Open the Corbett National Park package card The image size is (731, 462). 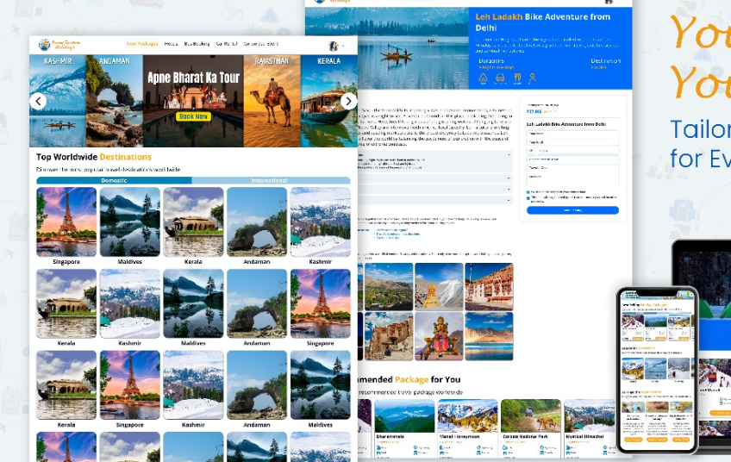coord(531,428)
